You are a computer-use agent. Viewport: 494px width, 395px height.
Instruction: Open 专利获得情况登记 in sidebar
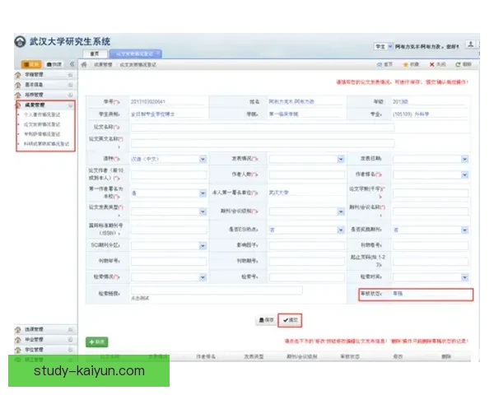(42, 134)
